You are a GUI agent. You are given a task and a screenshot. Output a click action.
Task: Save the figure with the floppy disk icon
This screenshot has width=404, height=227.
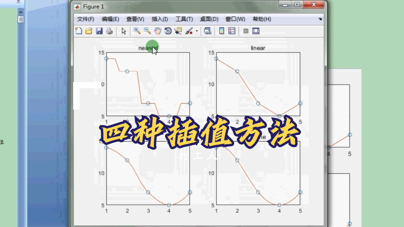99,31
